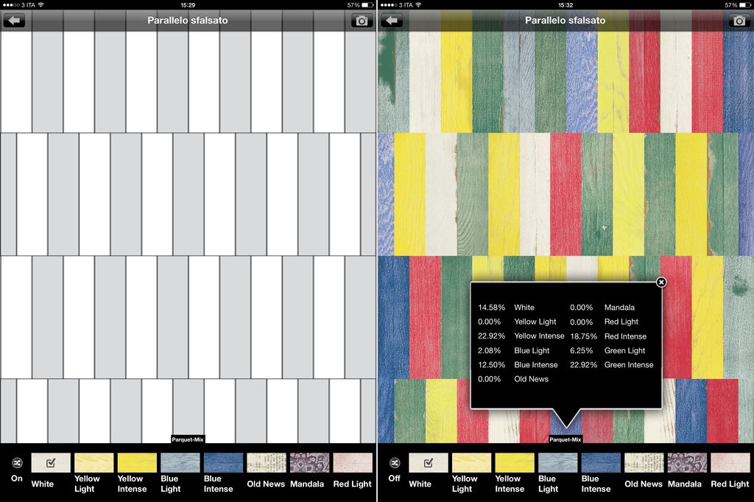The height and width of the screenshot is (502, 754).
Task: Choose Red Light swatch in right panel
Action: [x=730, y=463]
